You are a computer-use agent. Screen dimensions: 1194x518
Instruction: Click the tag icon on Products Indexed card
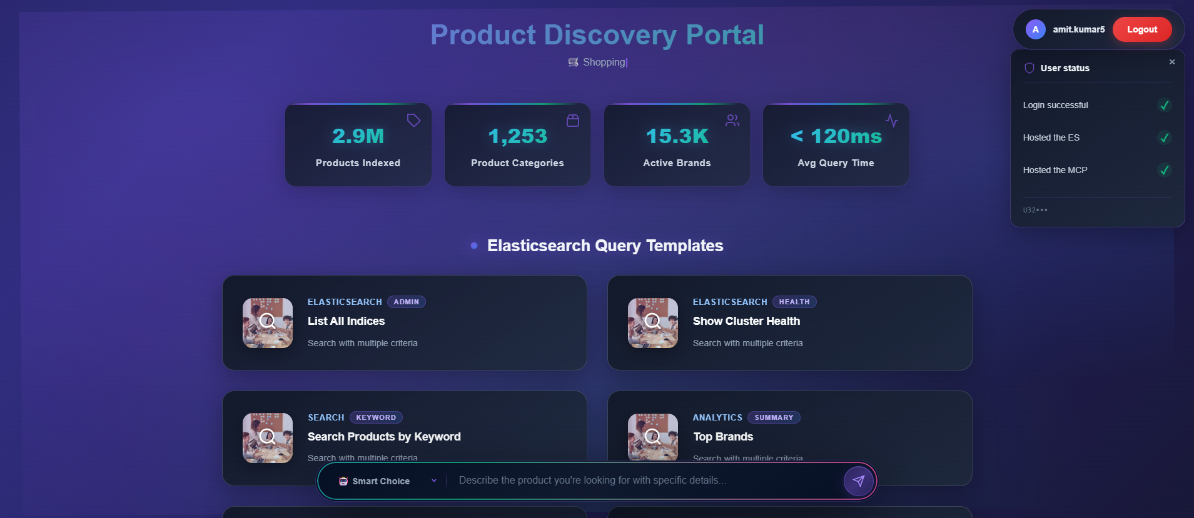pyautogui.click(x=413, y=120)
